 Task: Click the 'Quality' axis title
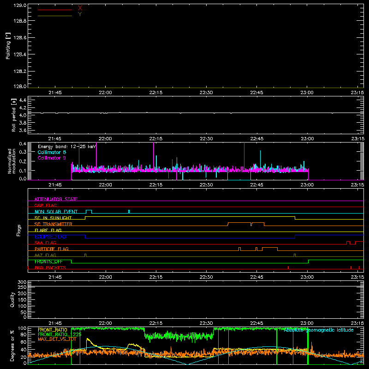coord(12,299)
